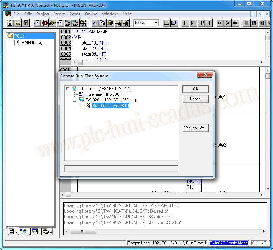Select the CX1020 device node
Viewport: 273px width, 250px height.
[x=92, y=100]
